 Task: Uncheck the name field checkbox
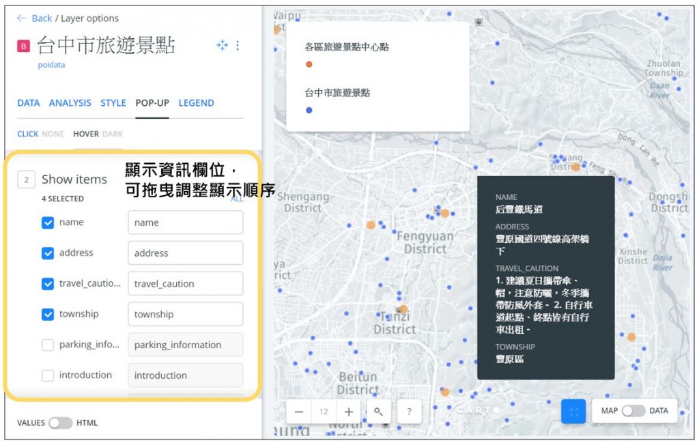48,223
